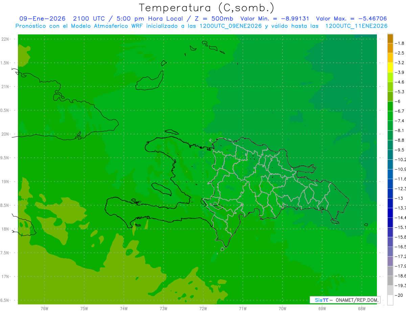The width and height of the screenshot is (406, 313).
Task: Click the "Valor Max. = -5.46706" value
Action: click(x=351, y=19)
